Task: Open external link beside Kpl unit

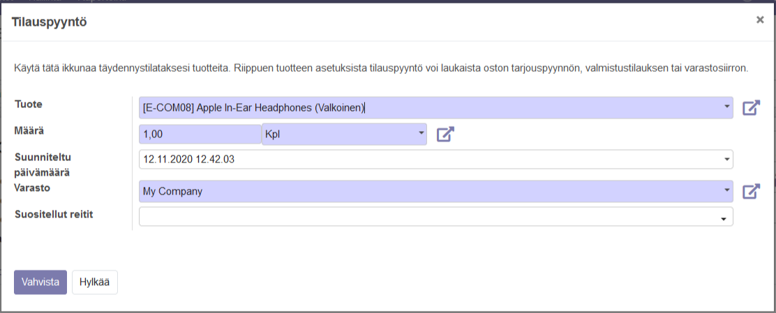Action: pos(445,134)
